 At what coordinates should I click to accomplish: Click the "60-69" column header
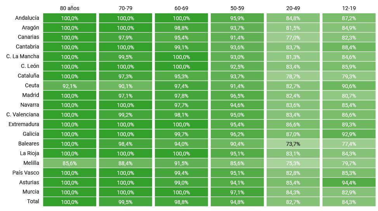click(181, 8)
